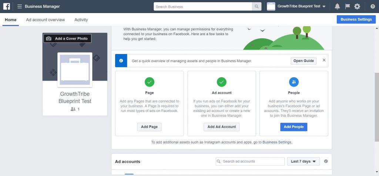Open the help question mark icon
This screenshot has width=379, height=176.
click(373, 7)
